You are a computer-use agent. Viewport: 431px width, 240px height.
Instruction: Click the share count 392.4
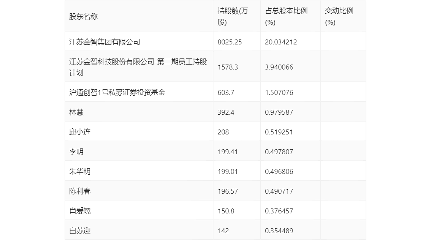tap(226, 112)
